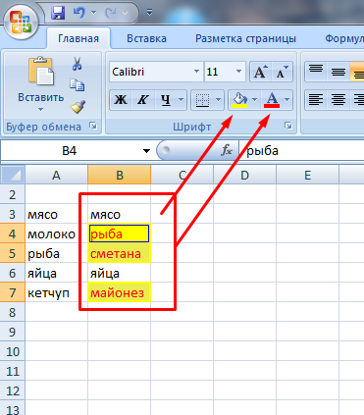This screenshot has height=415, width=364.
Task: Open the font size 11 dropdown
Action: [x=238, y=72]
